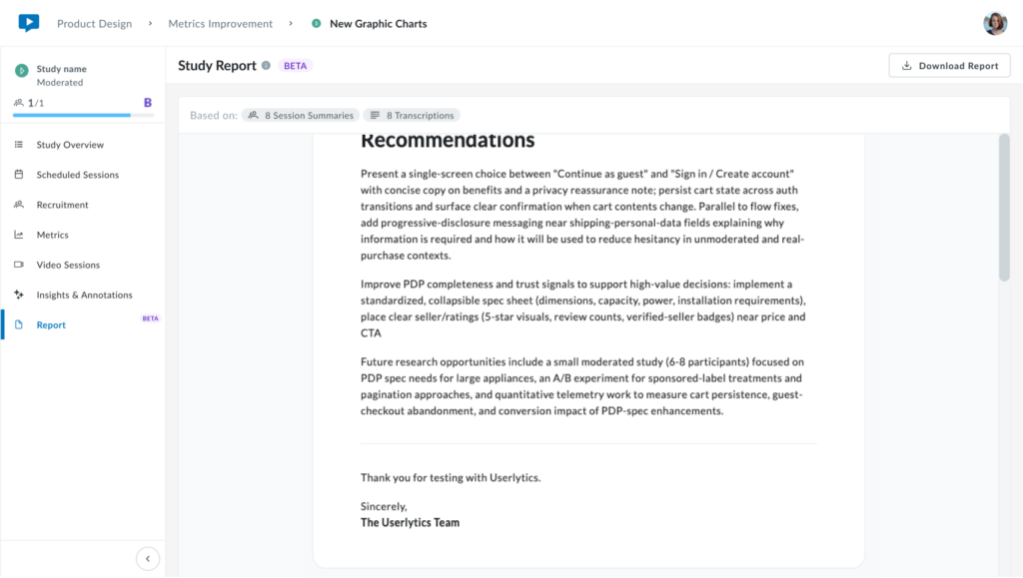Click the green play icon beside Study name
1023x578 pixels.
point(22,70)
